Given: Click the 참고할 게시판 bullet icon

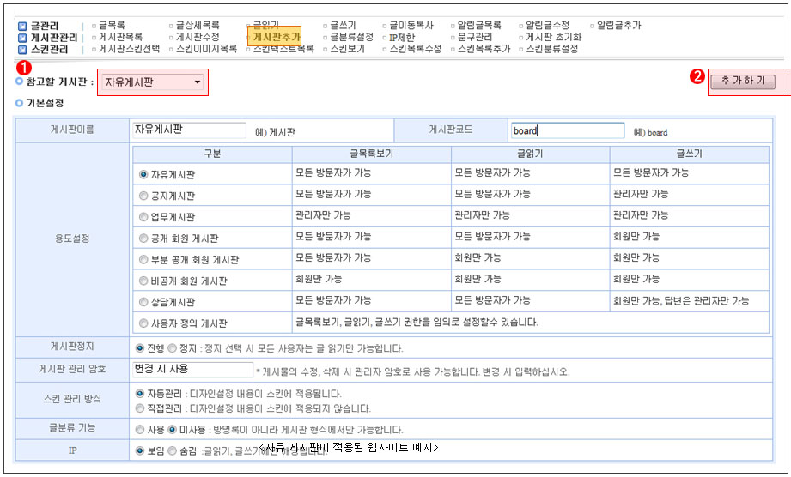Looking at the screenshot, I should coord(19,82).
